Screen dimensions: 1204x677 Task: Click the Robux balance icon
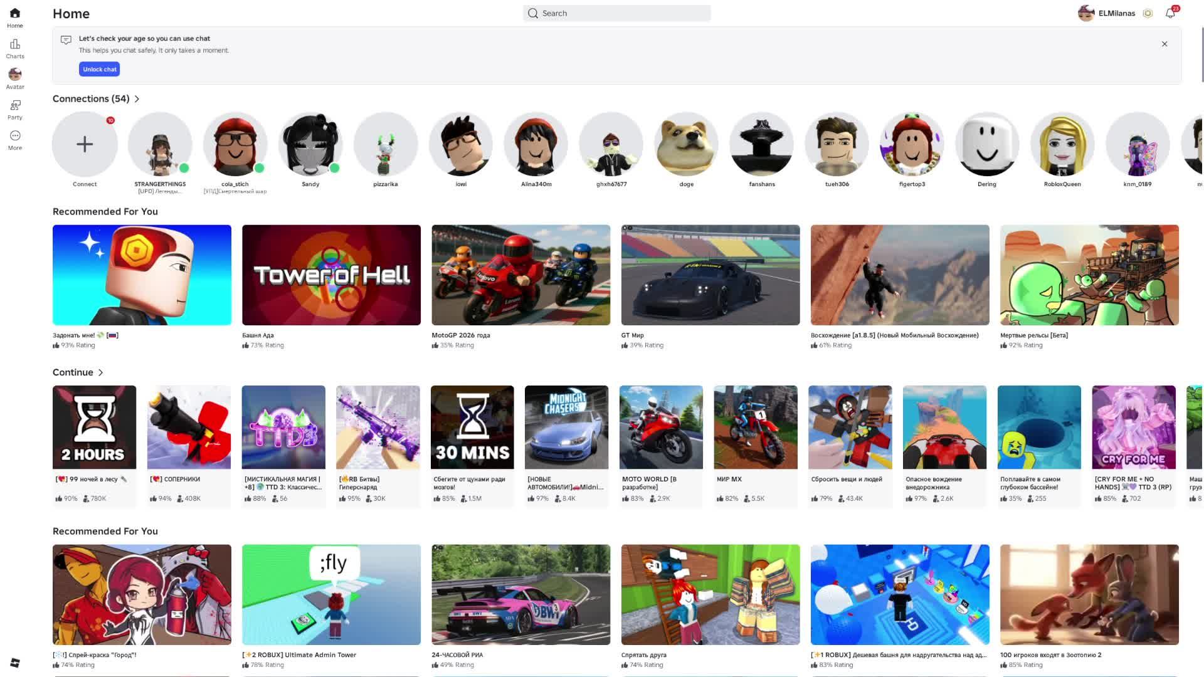(1148, 13)
